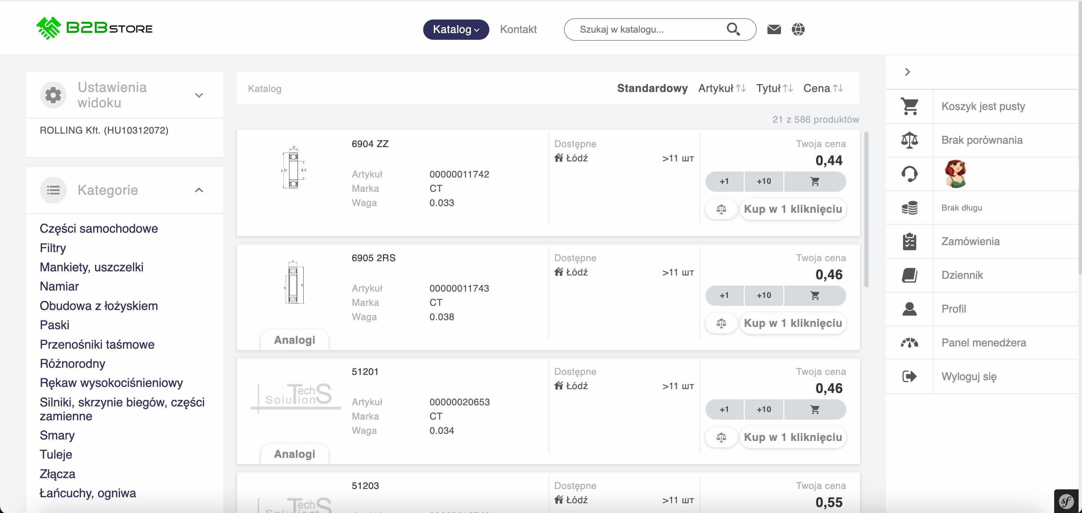Open the Filtry category link
The height and width of the screenshot is (513, 1082).
click(53, 248)
